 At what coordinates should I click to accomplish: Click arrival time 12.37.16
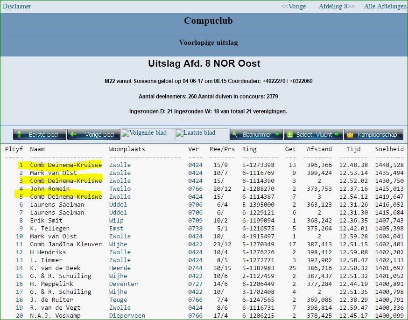pyautogui.click(x=353, y=189)
